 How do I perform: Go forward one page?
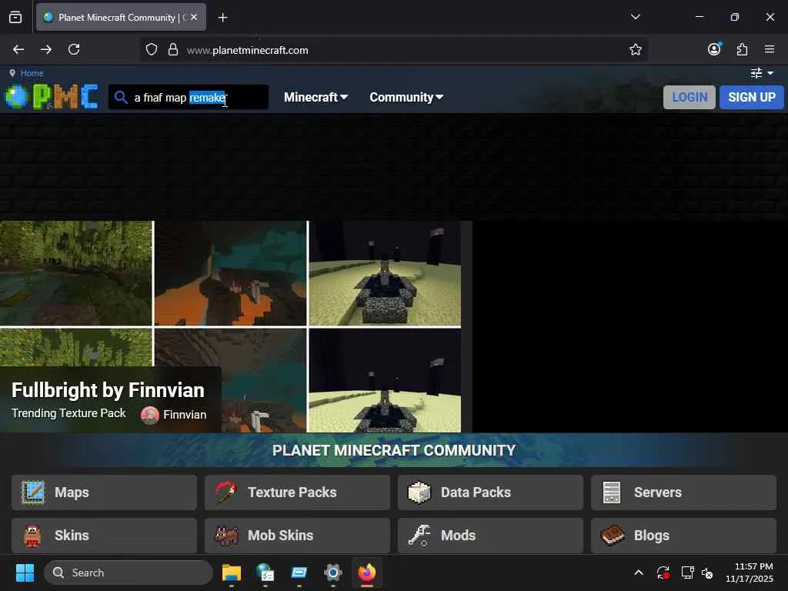click(x=46, y=49)
